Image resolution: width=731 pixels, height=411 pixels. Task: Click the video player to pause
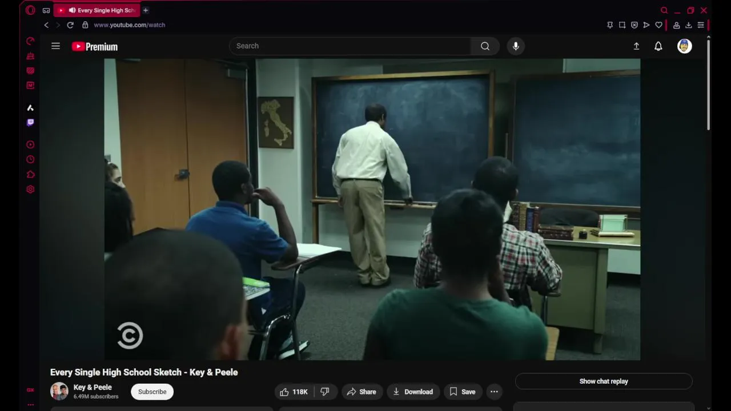[372, 209]
